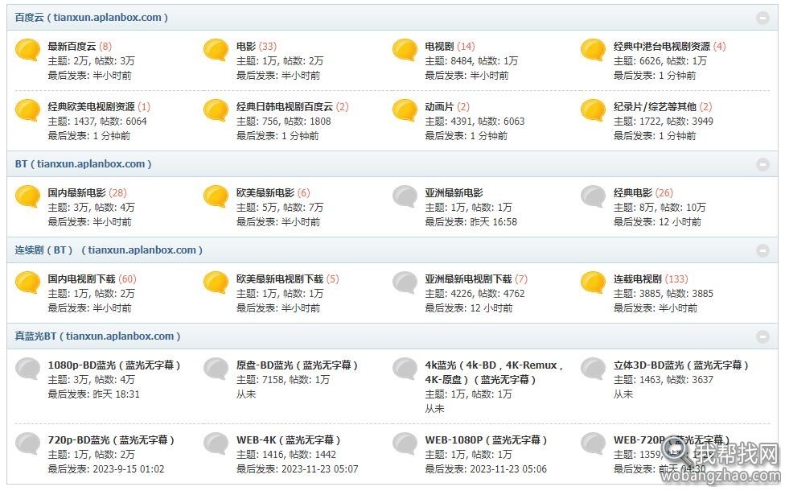The width and height of the screenshot is (785, 491).
Task: Click the stats text 主题: 3885, 帖数: 3885
Action: coord(664,294)
